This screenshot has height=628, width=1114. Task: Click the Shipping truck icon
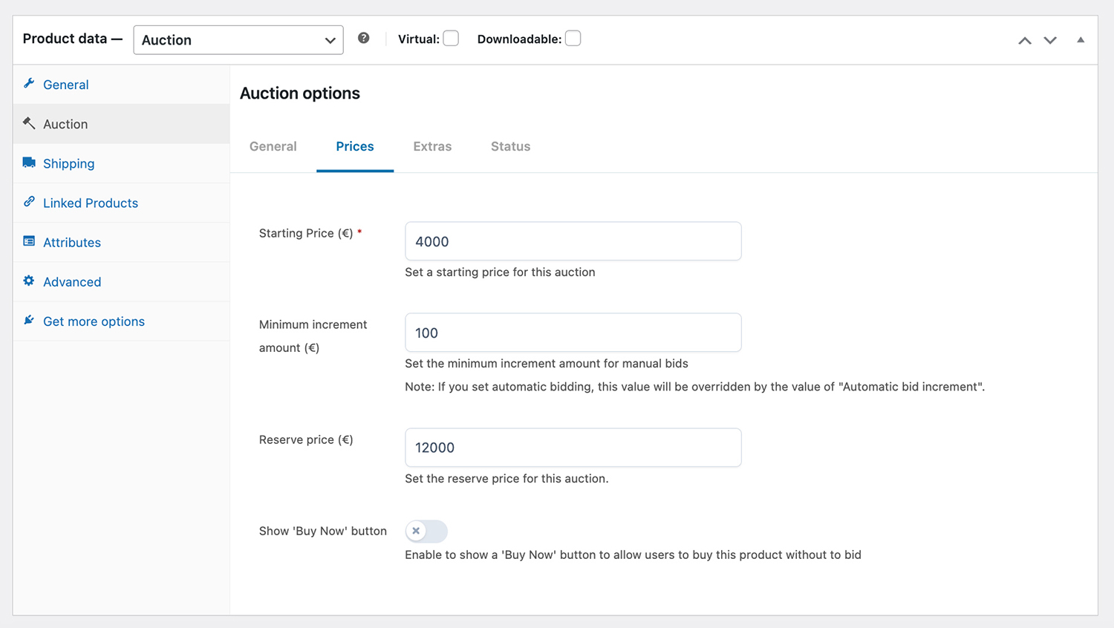29,163
